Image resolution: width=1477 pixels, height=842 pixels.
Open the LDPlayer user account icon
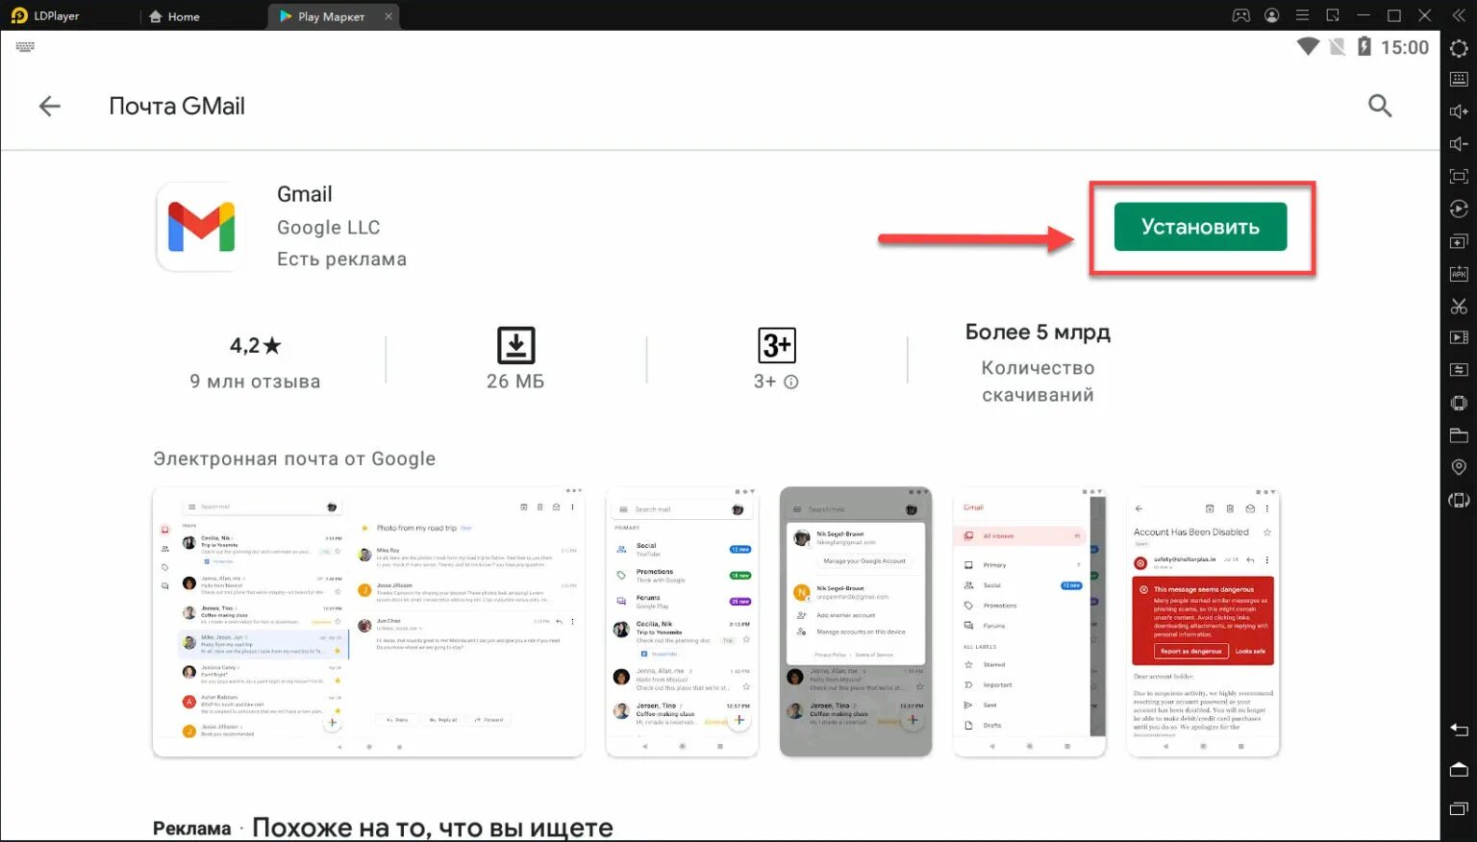1272,15
